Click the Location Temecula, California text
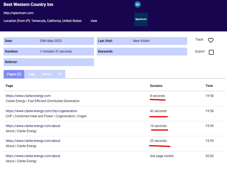Screen dimensions: 227x169 [x=43, y=21]
